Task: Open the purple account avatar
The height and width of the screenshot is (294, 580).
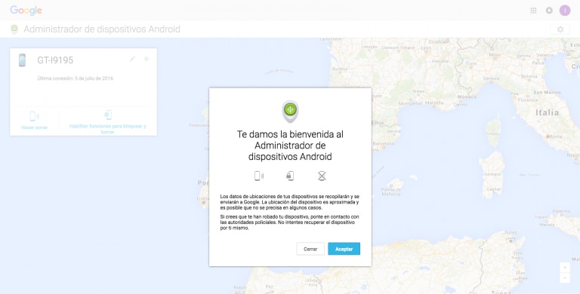Action: pyautogui.click(x=565, y=11)
